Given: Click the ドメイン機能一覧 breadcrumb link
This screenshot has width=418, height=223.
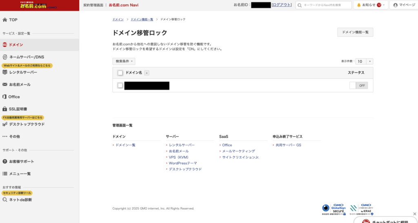Looking at the screenshot, I should (142, 20).
